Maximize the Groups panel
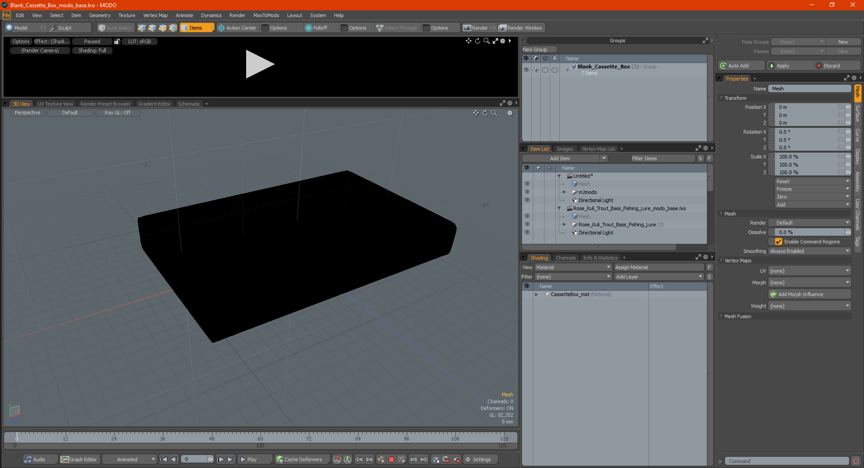 pos(705,40)
